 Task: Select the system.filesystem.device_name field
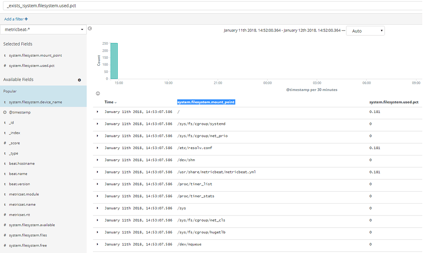click(x=35, y=102)
